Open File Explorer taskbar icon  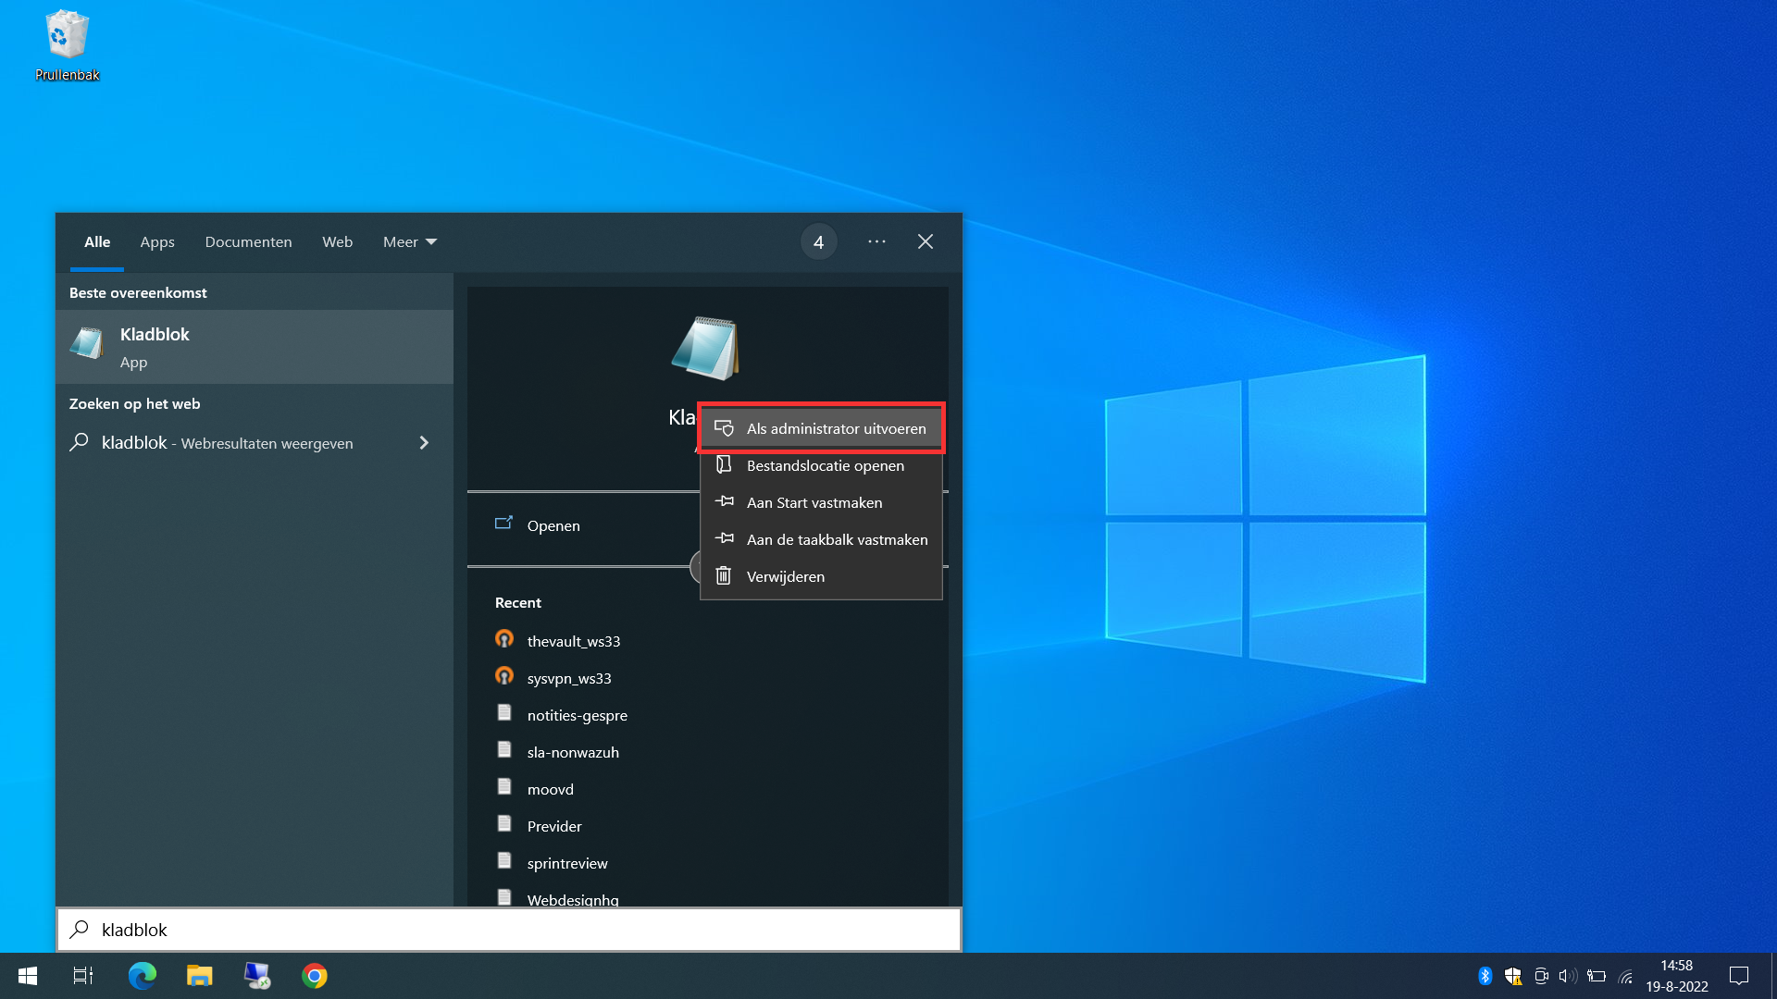point(199,976)
